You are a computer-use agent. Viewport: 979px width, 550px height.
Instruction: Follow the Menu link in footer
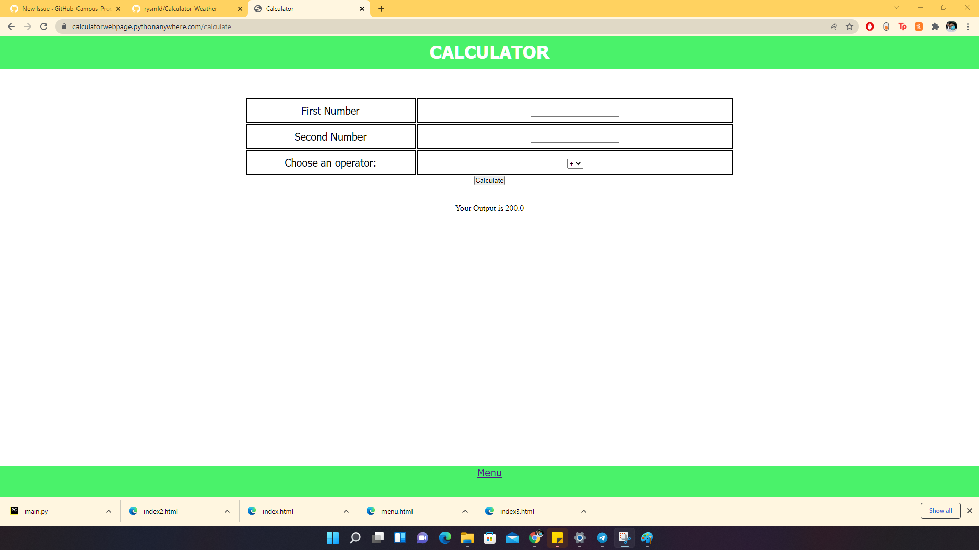click(x=489, y=473)
